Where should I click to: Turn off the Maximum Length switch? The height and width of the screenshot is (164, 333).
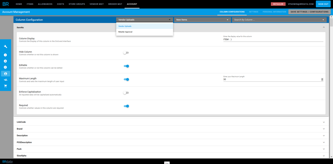click(126, 79)
